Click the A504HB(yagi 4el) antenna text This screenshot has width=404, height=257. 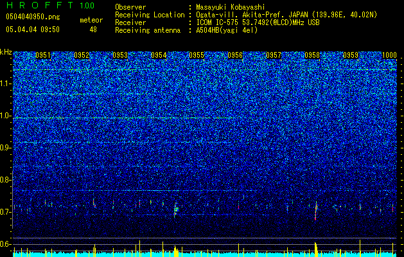pos(227,30)
